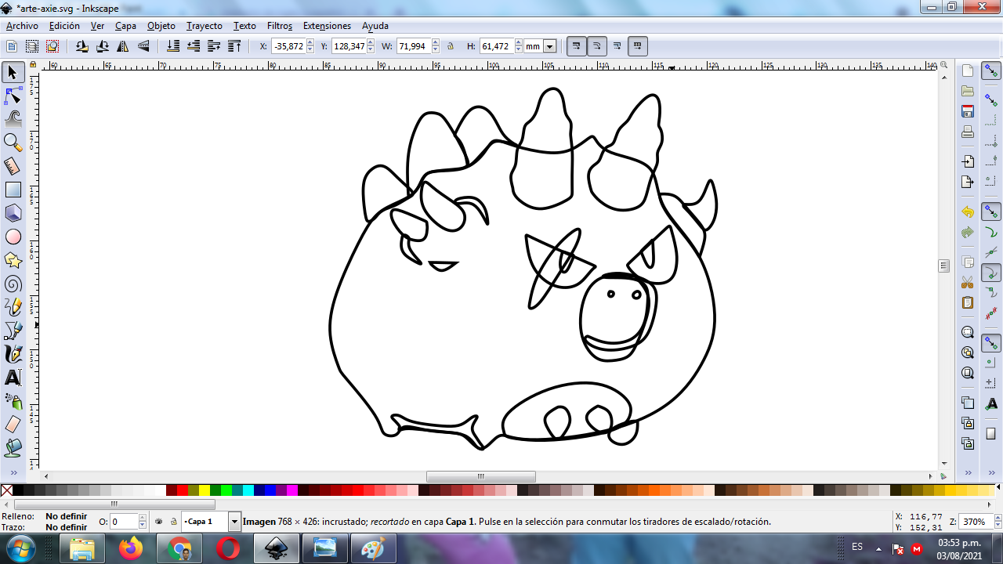This screenshot has height=564, width=1003.
Task: Toggle scale stroke width option
Action: pos(577,46)
